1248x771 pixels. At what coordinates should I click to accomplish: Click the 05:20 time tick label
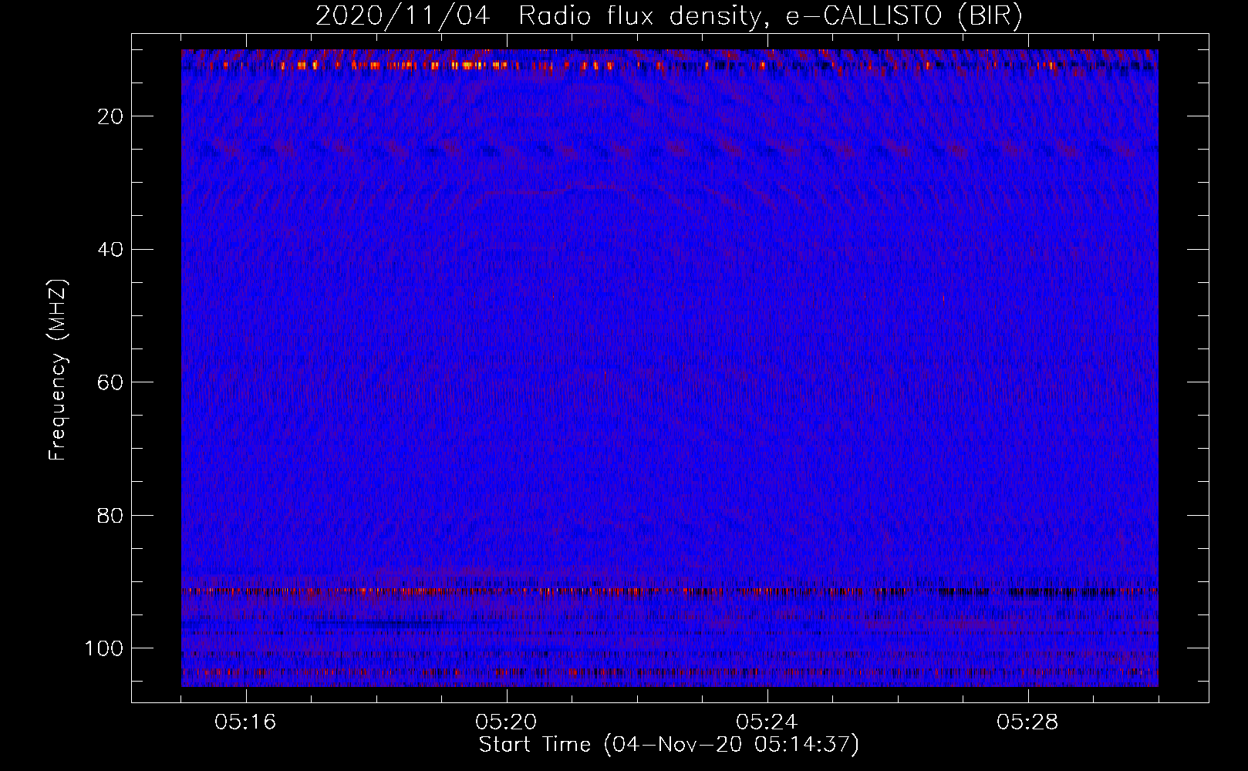click(x=507, y=722)
